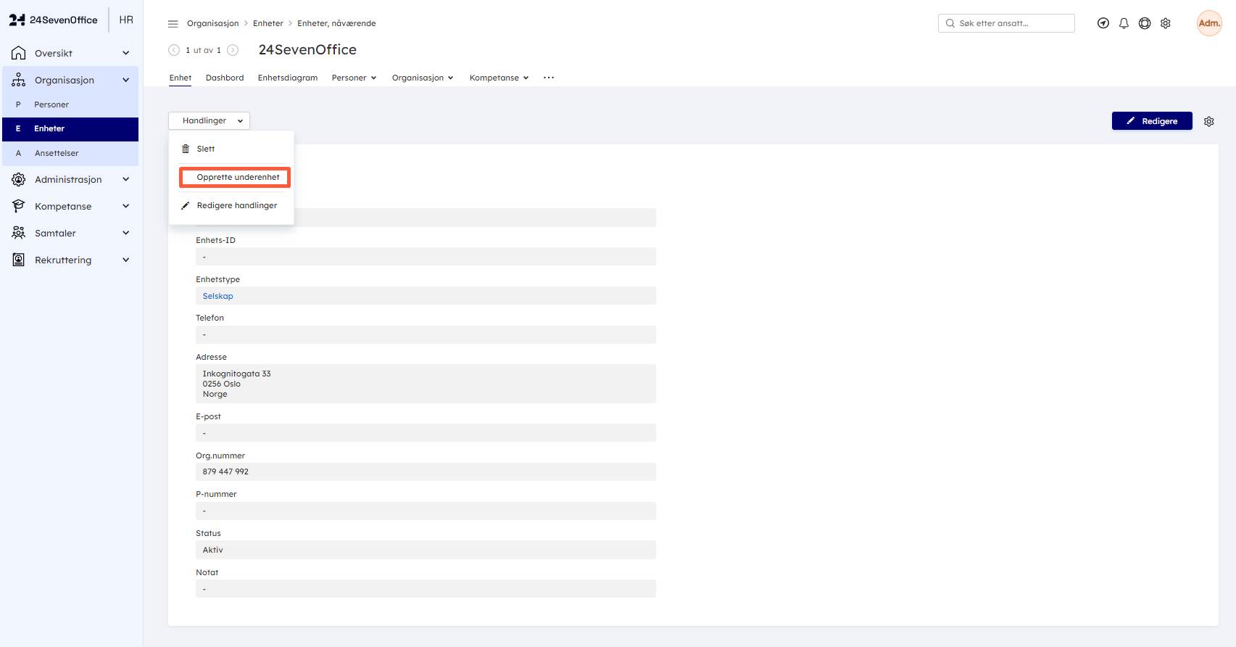Open the Kompetanse tab dropdown
The image size is (1236, 647).
(x=499, y=78)
